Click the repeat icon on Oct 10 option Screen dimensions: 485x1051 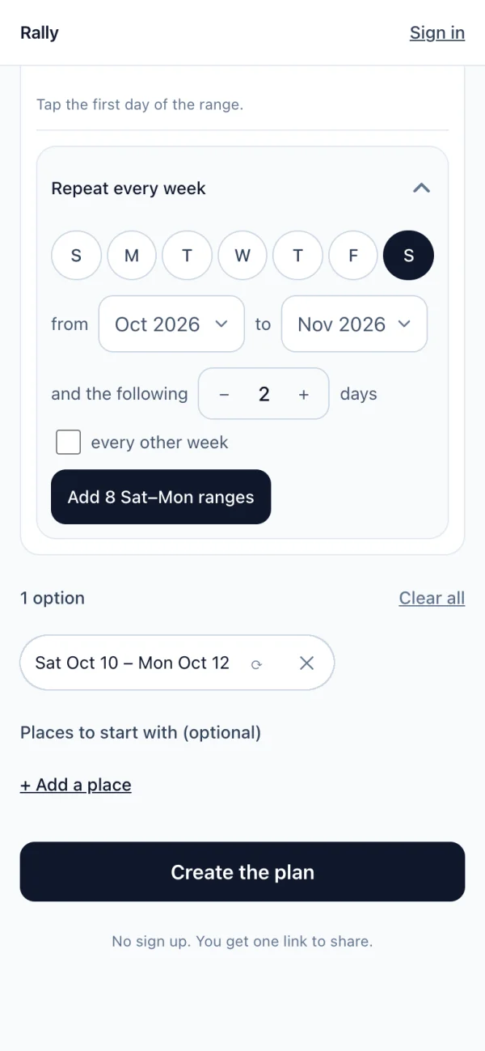pos(256,663)
